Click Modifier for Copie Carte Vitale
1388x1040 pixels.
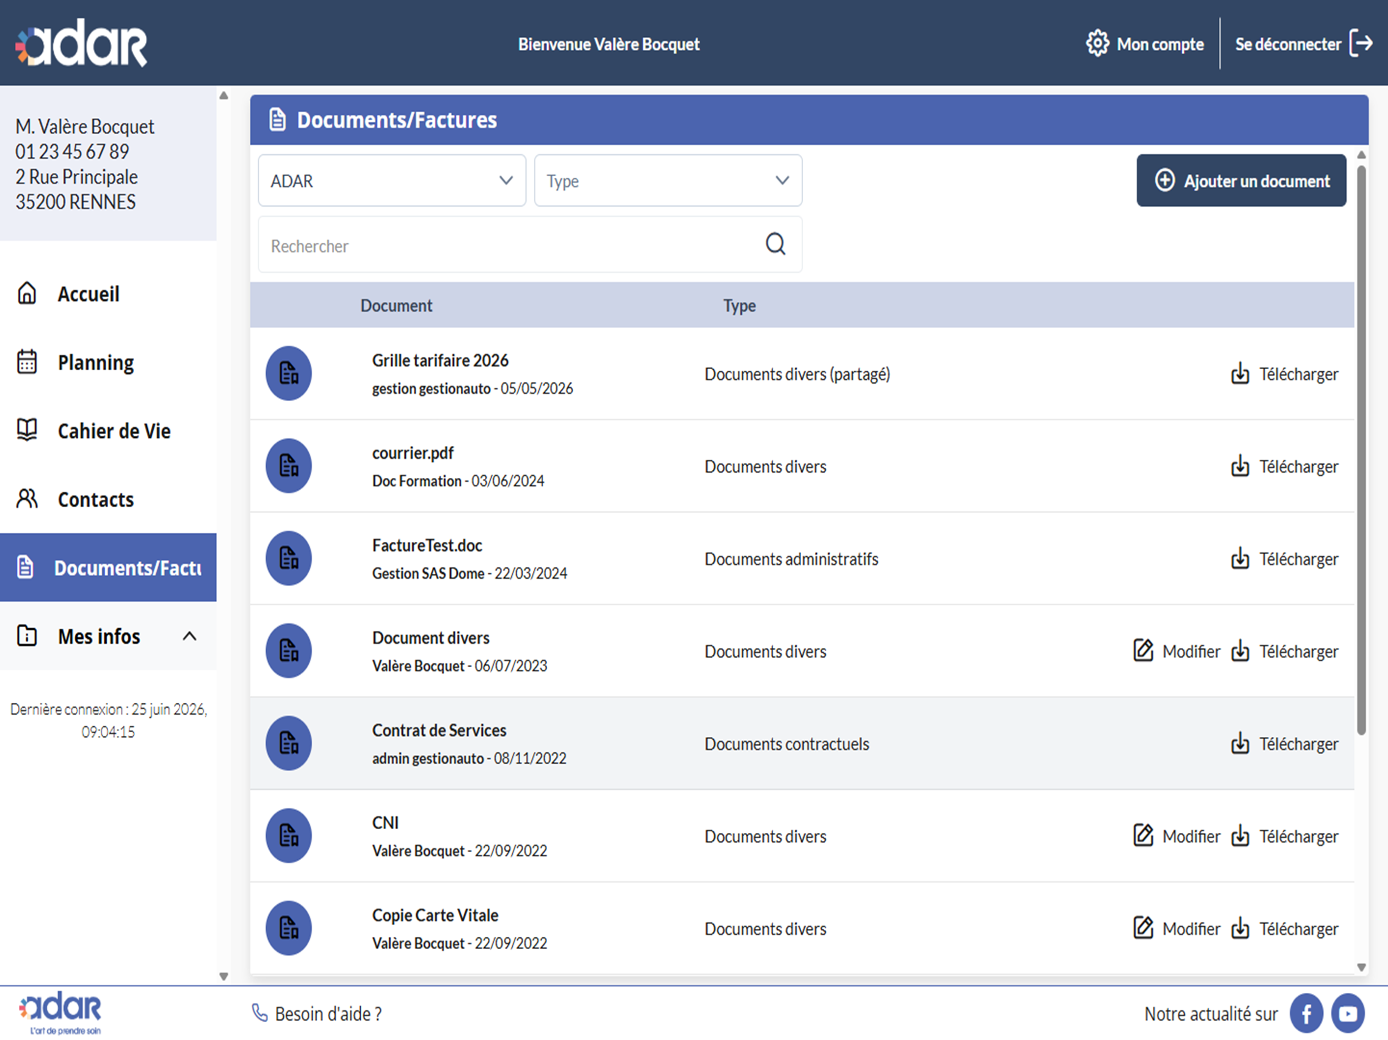point(1177,928)
